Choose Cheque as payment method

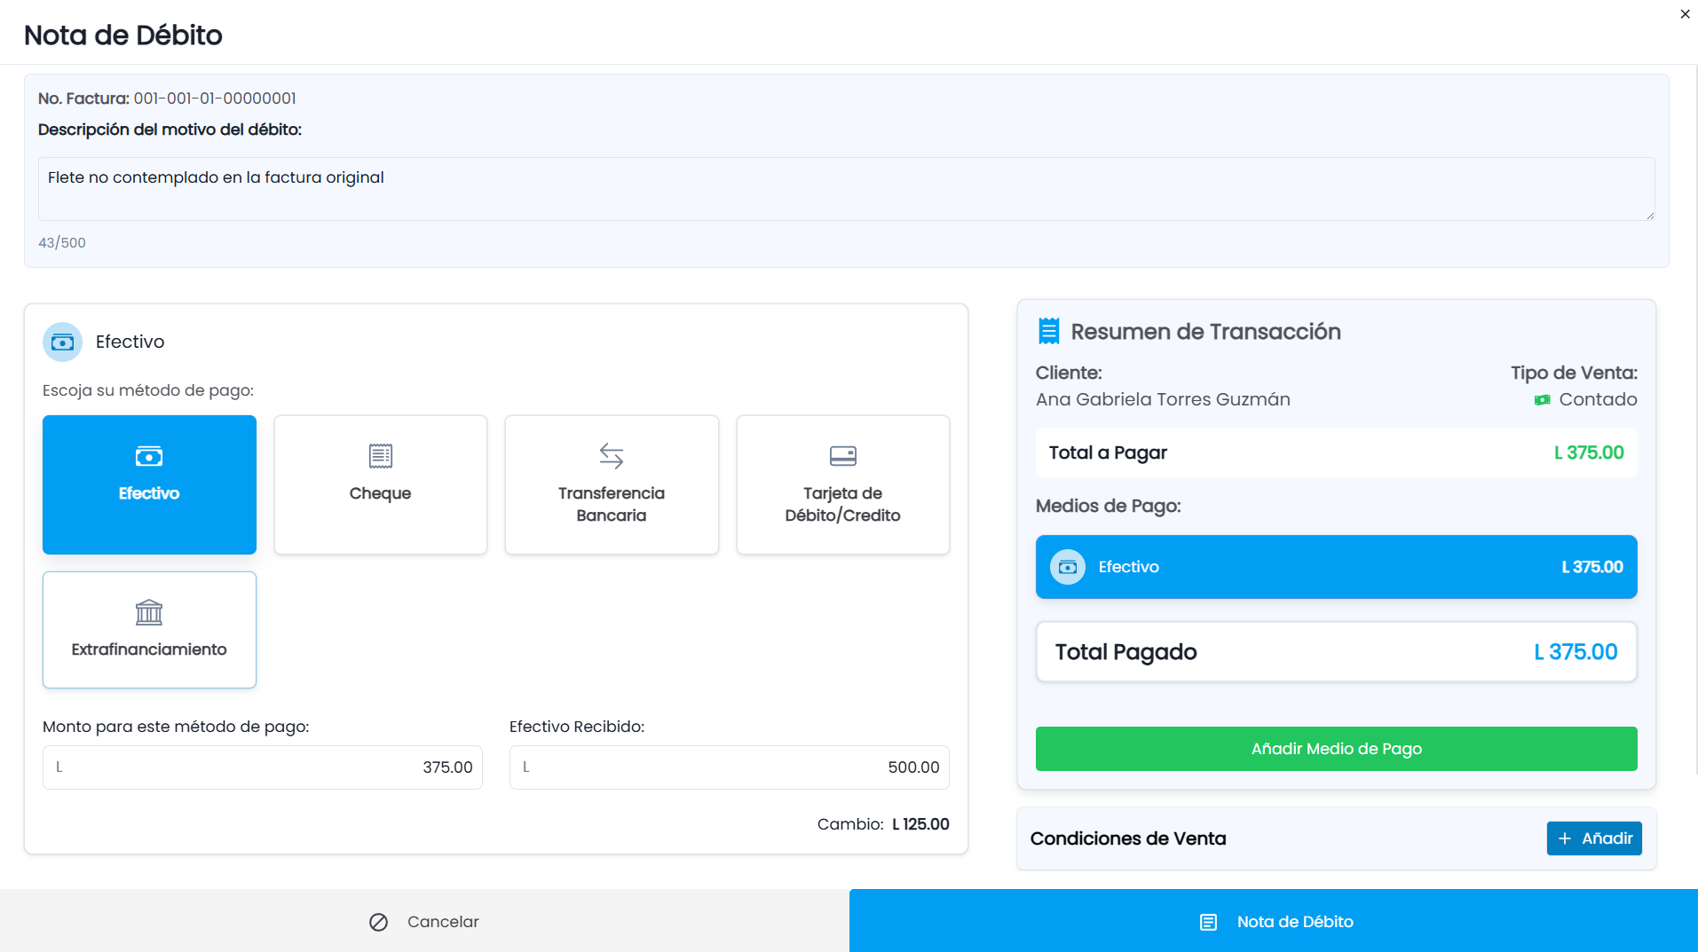(x=380, y=484)
